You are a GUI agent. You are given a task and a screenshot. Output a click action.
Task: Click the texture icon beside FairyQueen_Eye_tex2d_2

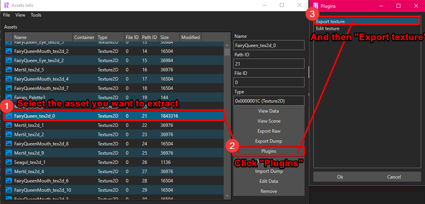9,61
